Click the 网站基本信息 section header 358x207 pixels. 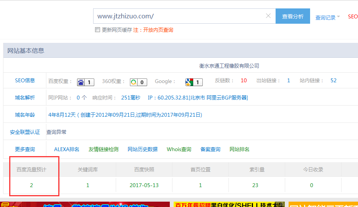tap(26, 51)
